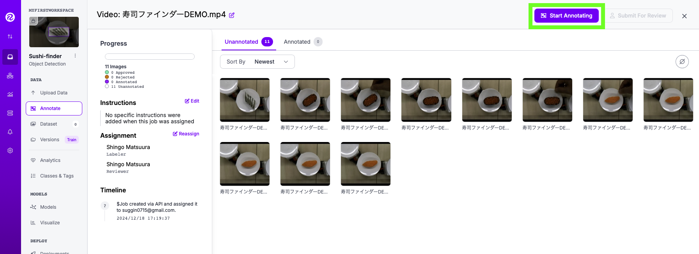Screen dimensions: 699x254
Task: Open fourth thumbnail in the first row
Action: point(426,100)
